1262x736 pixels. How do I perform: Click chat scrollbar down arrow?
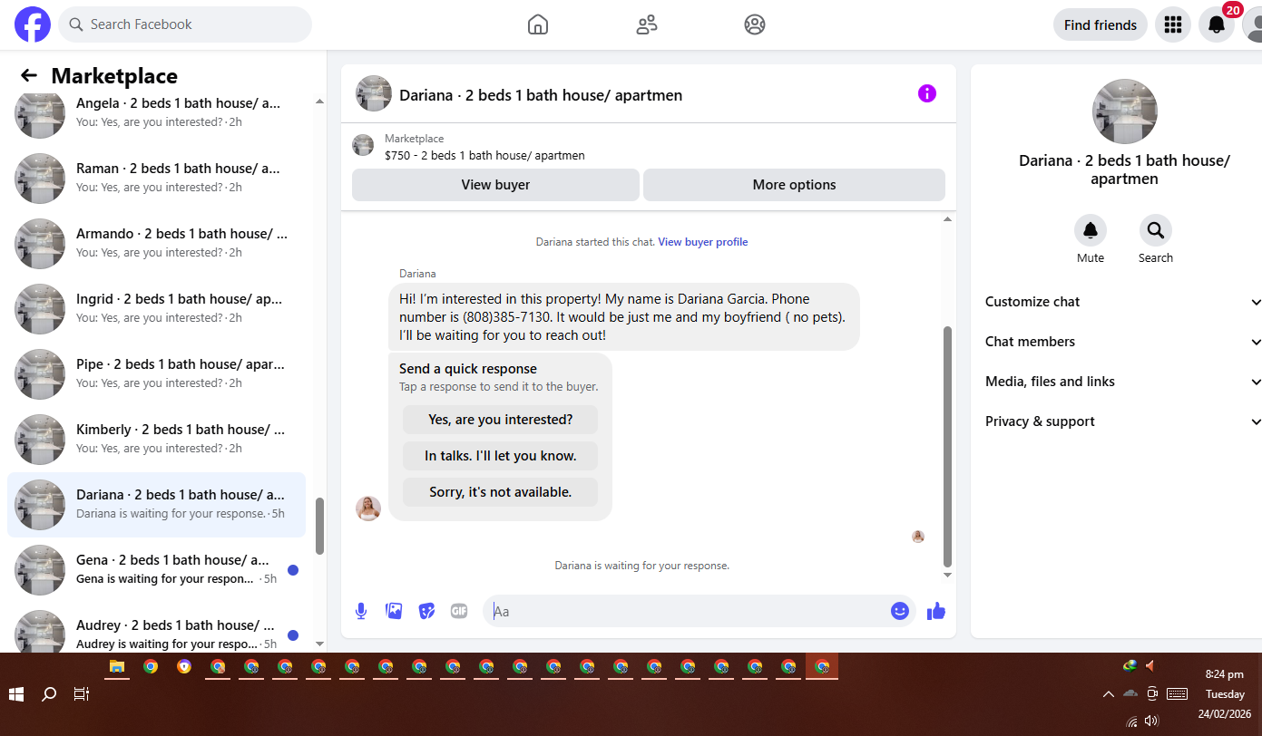pos(948,576)
